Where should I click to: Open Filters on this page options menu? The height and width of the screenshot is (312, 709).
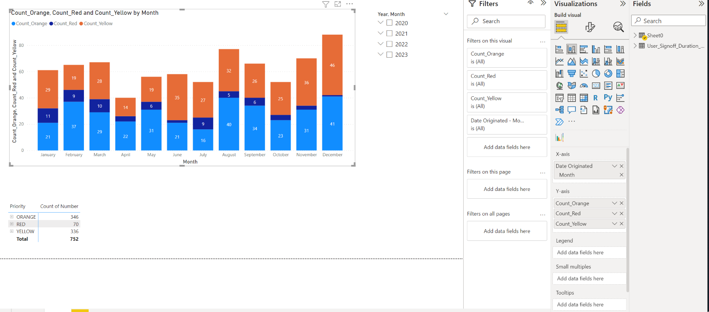click(542, 173)
